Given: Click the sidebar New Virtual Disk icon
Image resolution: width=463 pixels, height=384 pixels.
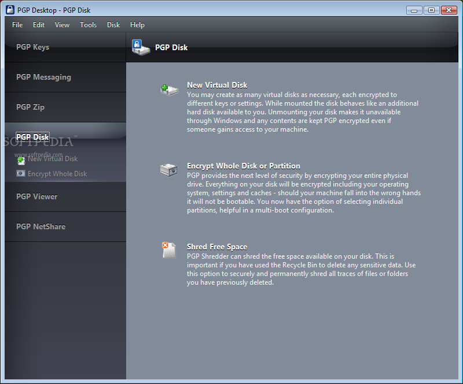Looking at the screenshot, I should 21,160.
